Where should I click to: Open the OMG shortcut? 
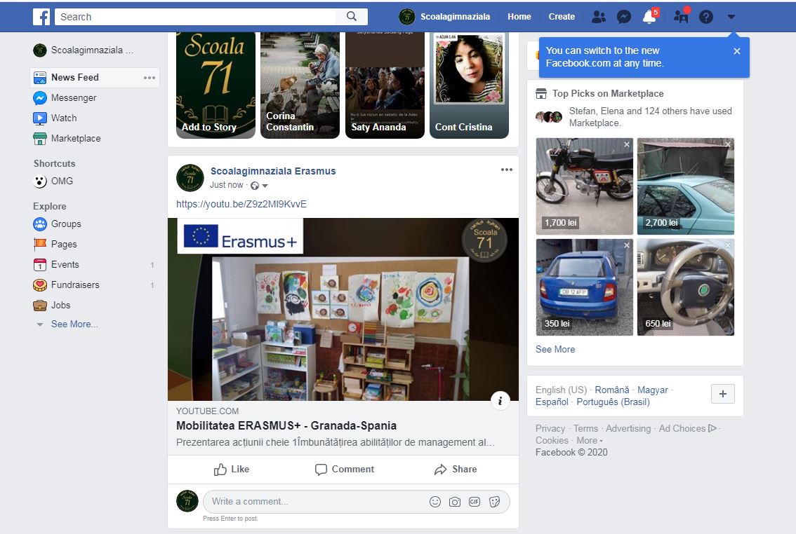pos(53,181)
